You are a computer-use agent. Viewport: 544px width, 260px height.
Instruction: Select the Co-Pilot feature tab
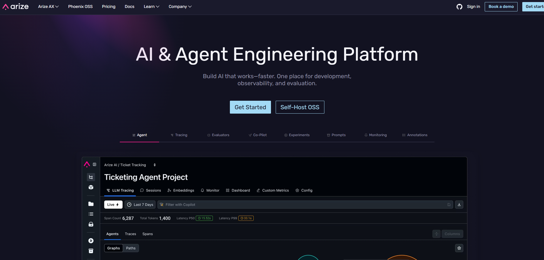coord(257,135)
